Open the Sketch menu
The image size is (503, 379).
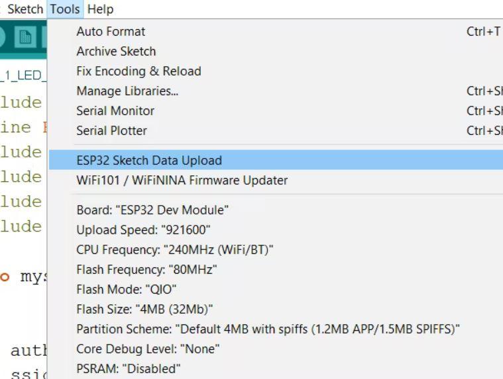[x=25, y=9]
